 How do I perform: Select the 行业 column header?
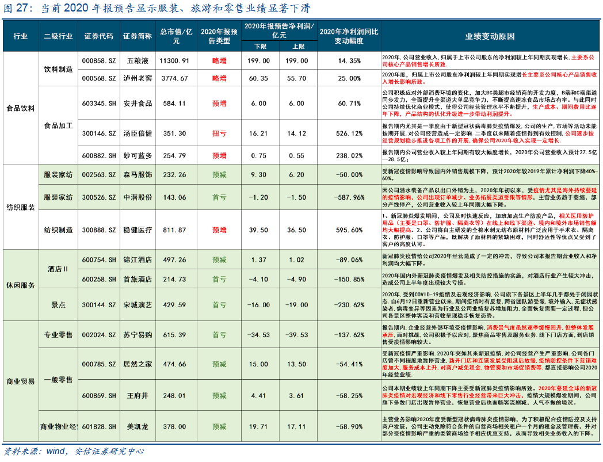click(21, 36)
